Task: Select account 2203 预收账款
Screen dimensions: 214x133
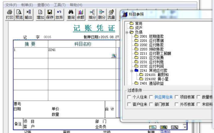Action: tap(149, 49)
